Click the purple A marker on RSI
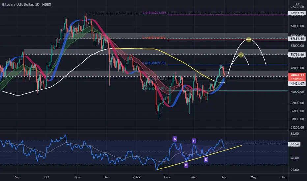This screenshot has height=181, width=307. click(x=175, y=139)
